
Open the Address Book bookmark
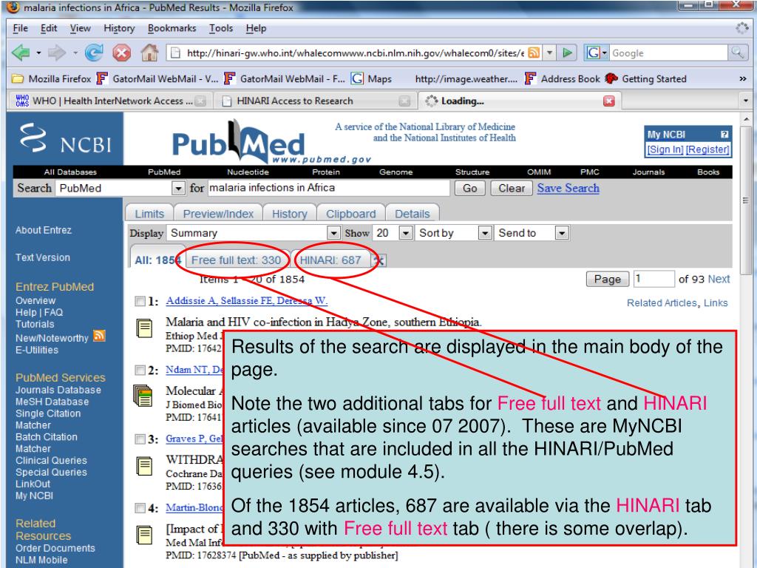click(x=563, y=78)
